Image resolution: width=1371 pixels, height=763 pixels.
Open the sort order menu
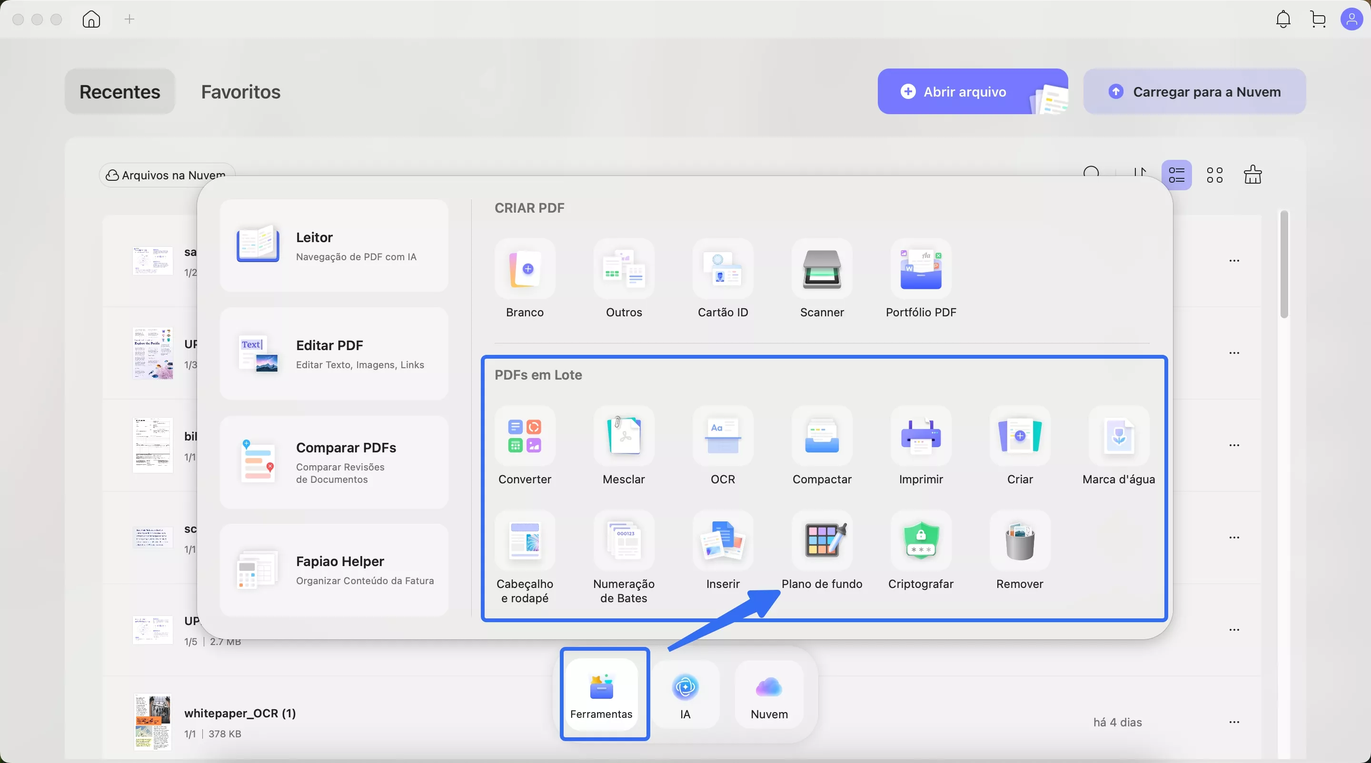1139,172
